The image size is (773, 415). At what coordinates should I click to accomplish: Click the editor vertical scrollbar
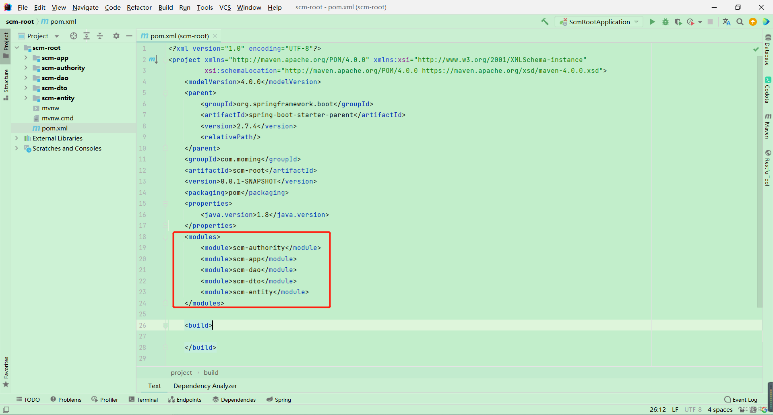tap(760, 181)
